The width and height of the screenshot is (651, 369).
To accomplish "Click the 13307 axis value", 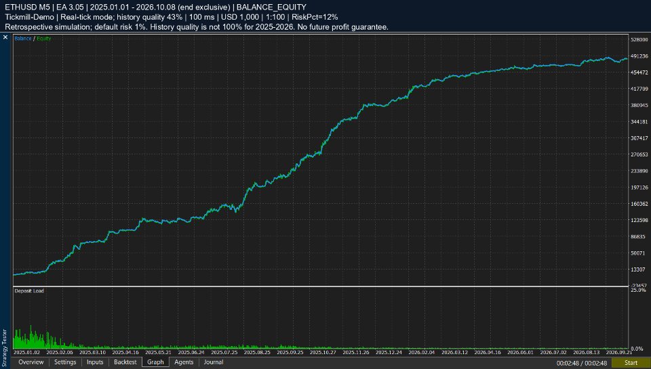I will (x=639, y=269).
